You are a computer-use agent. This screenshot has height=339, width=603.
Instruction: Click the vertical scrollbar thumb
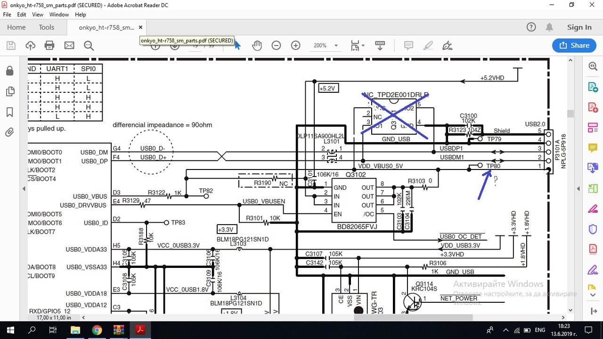(x=571, y=113)
